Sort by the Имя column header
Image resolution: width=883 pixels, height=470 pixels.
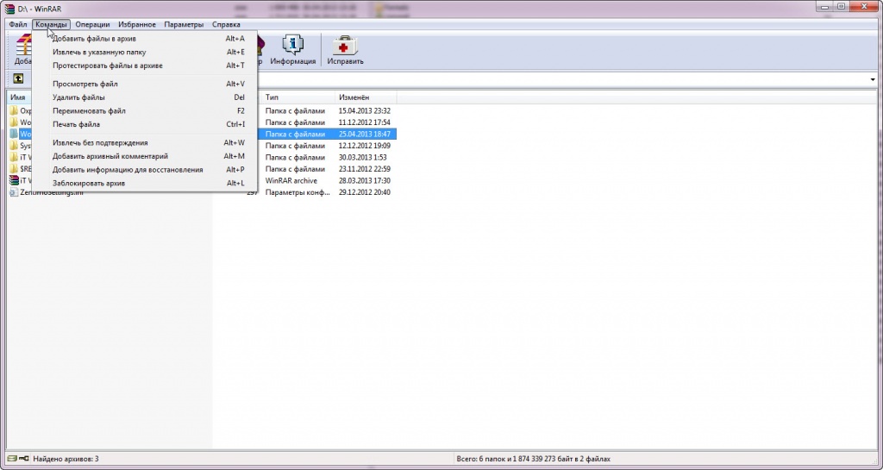click(20, 97)
